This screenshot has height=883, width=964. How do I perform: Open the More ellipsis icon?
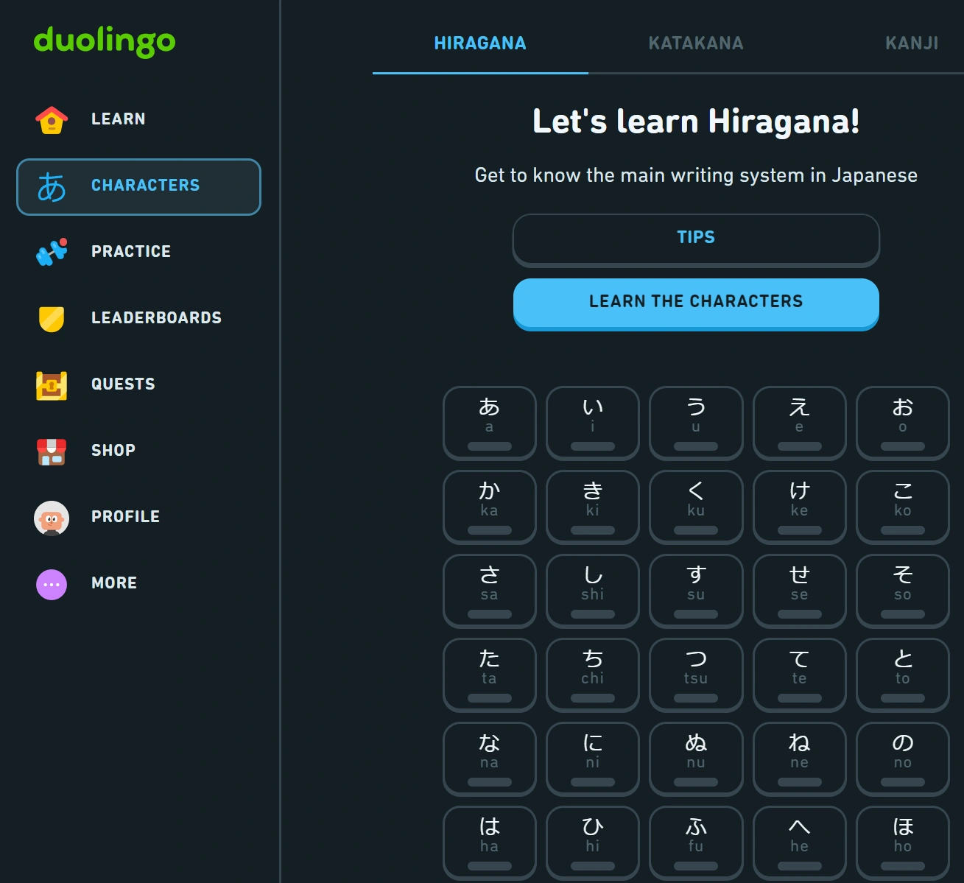tap(52, 585)
